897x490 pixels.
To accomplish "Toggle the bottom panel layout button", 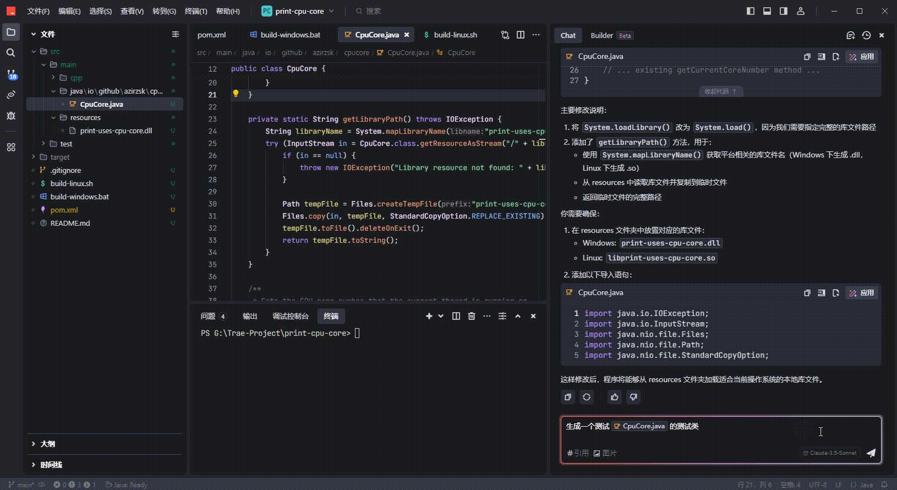I will (767, 11).
